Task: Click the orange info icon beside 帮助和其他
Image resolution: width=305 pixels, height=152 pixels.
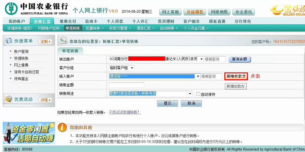Action: (x=62, y=127)
